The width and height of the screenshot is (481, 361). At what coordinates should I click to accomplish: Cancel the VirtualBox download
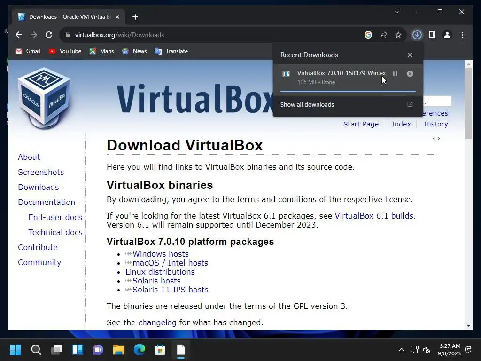(410, 74)
